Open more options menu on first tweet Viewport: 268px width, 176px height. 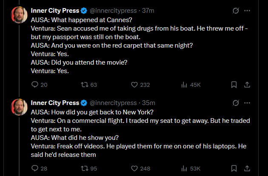(247, 11)
